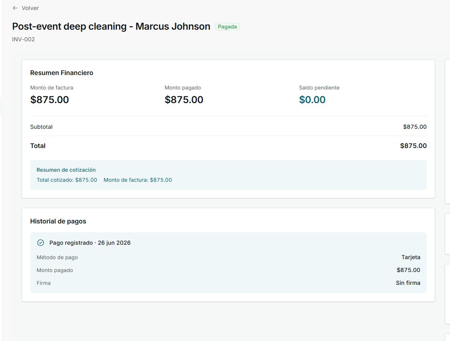
Task: Click the Saldo pendiente label
Action: coord(319,88)
